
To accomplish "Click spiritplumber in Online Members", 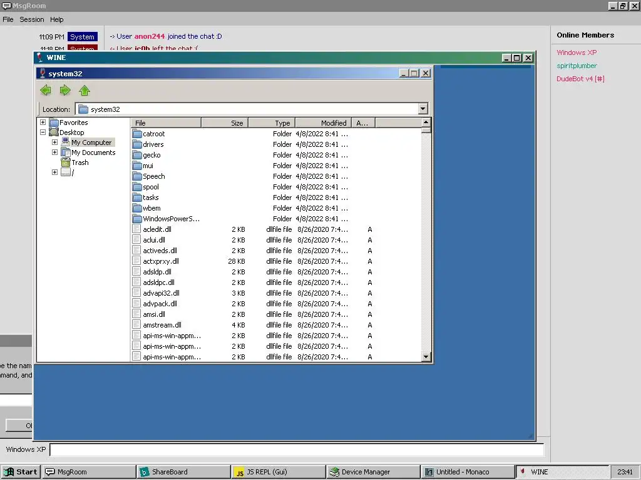I will coord(577,66).
